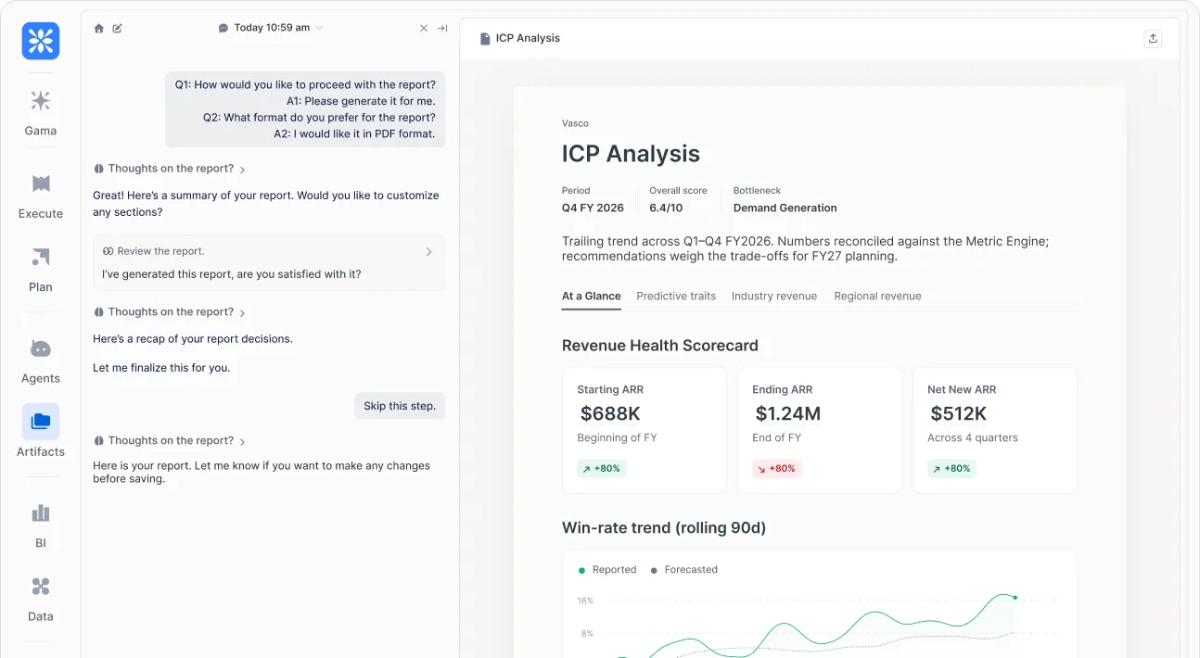Click the document icon beside ICP Analysis
This screenshot has height=658, width=1200.
pos(485,38)
